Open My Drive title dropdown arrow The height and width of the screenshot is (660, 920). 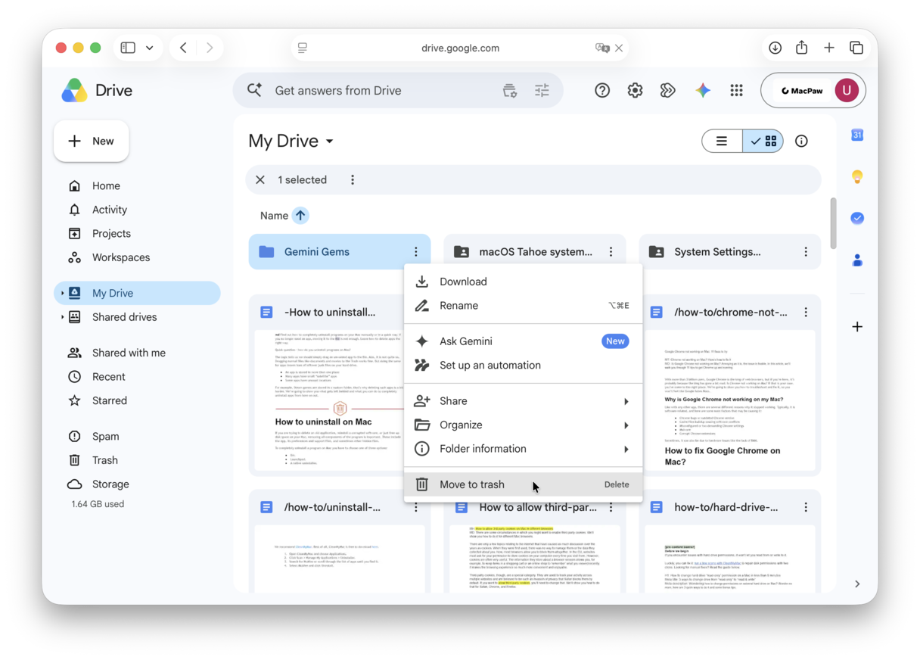click(x=330, y=142)
